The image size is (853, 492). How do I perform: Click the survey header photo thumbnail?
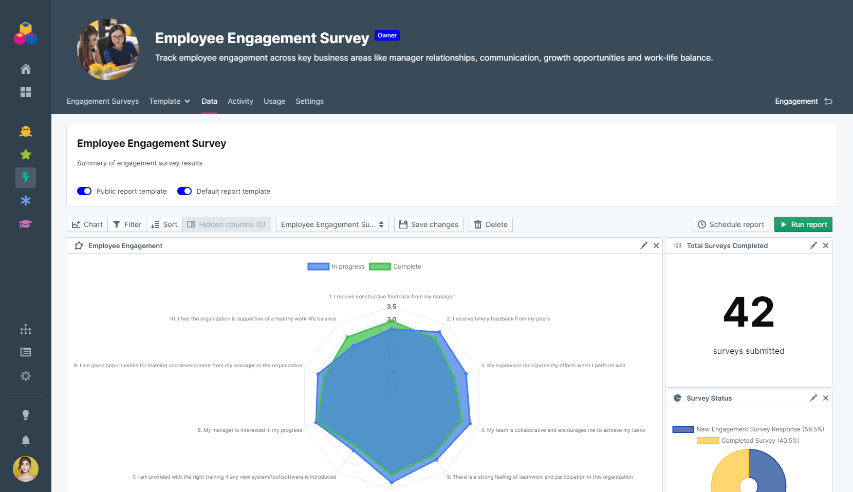point(108,49)
